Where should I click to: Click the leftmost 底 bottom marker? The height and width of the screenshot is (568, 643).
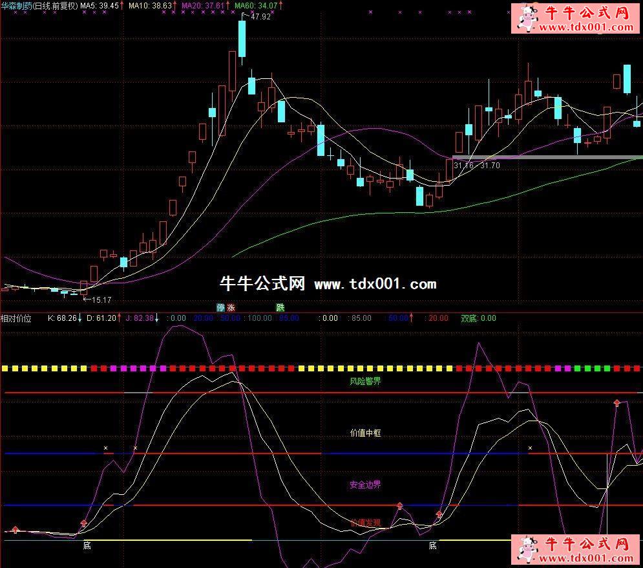point(87,545)
